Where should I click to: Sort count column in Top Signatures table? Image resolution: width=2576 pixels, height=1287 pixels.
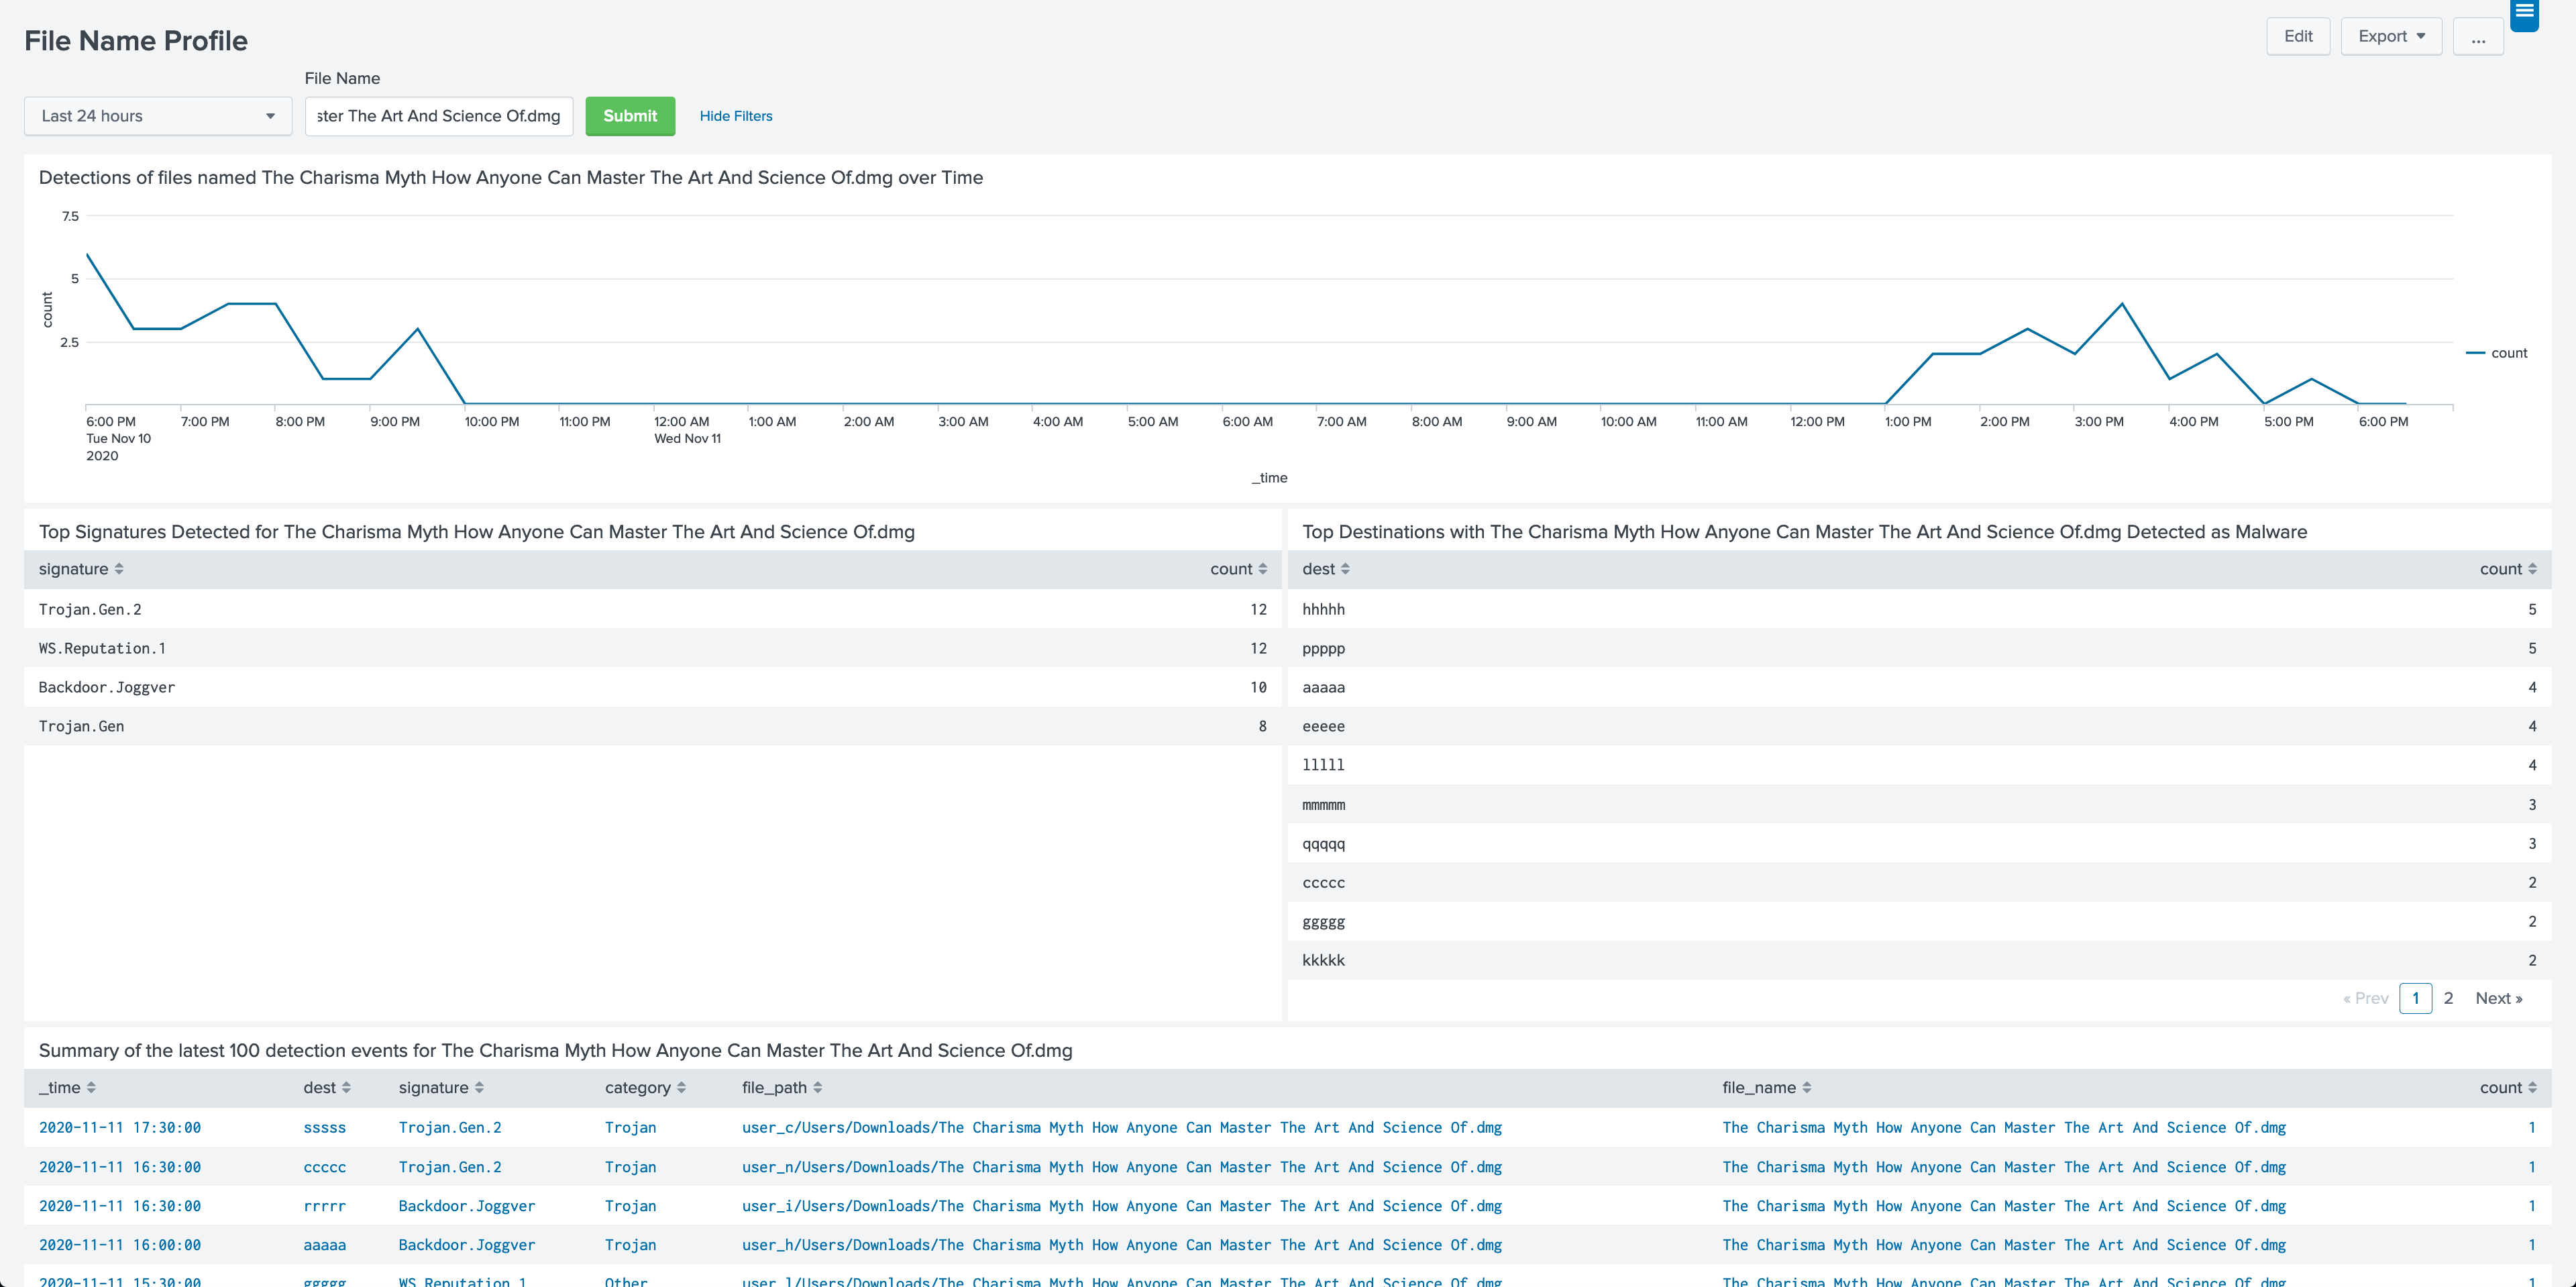click(x=1238, y=569)
